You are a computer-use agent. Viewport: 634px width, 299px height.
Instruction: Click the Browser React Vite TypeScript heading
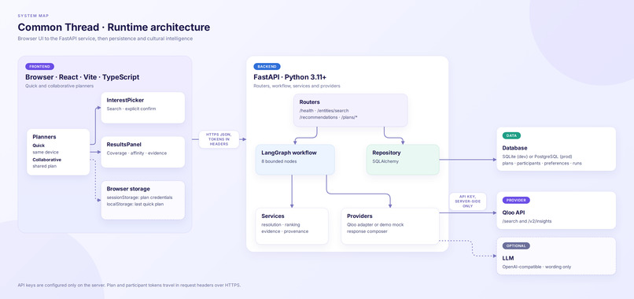pos(83,77)
